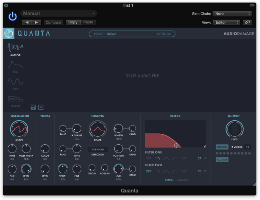Click the Compare button
260x200 pixels.
pos(53,22)
